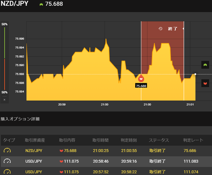Click trade time 21:00:25
This screenshot has width=212, height=175.
[101, 151]
